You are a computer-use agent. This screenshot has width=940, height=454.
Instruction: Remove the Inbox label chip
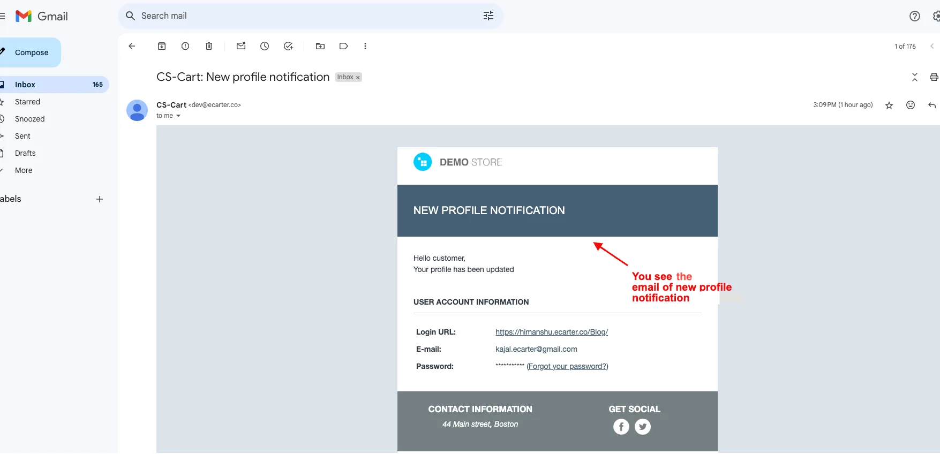coord(358,78)
